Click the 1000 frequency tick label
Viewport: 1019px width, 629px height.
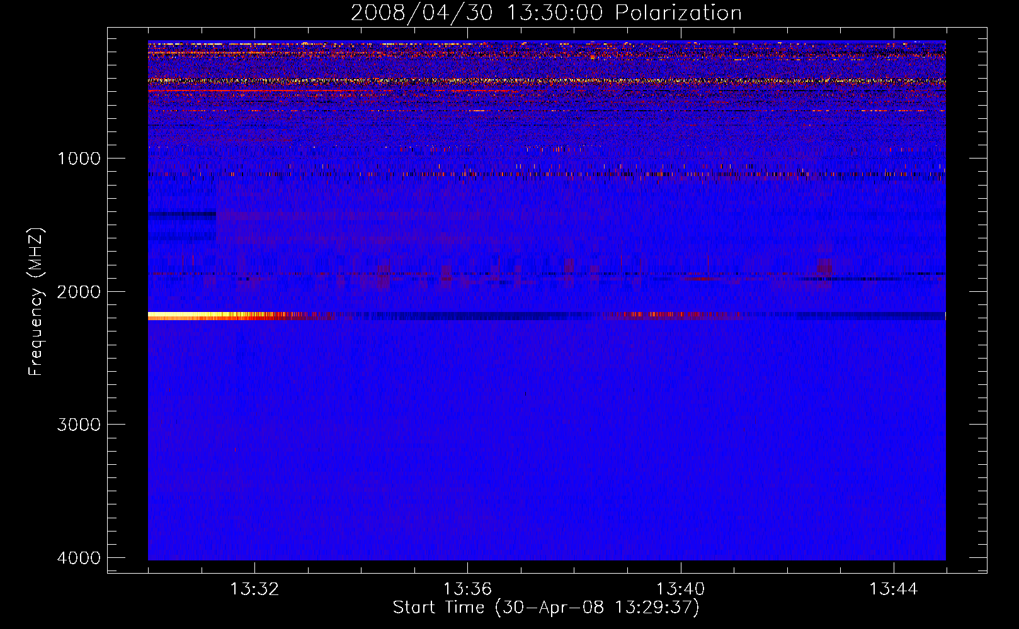(x=79, y=159)
